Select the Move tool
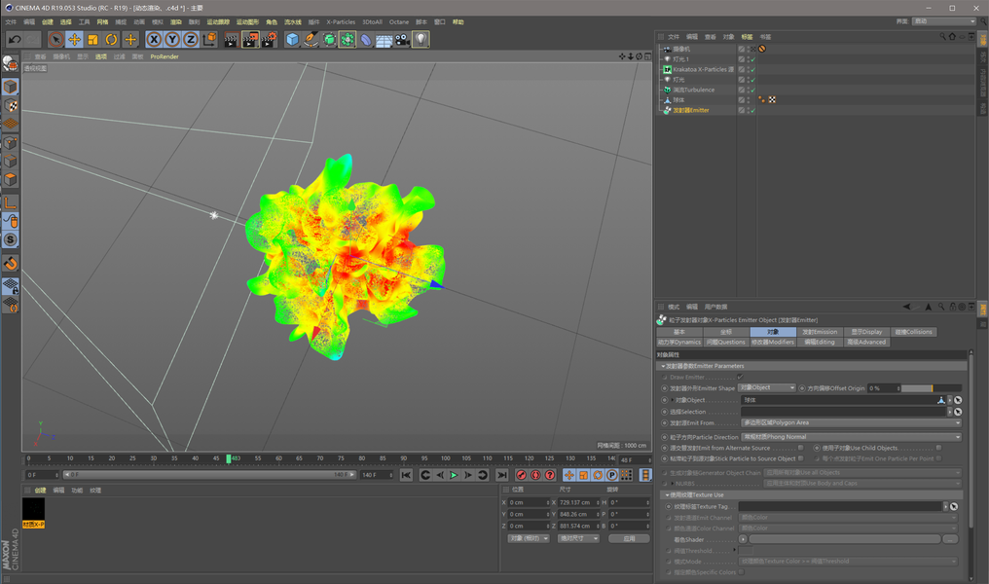The image size is (989, 584). (74, 40)
